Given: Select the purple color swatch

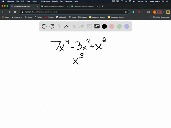Looking at the screenshot, I should tap(127, 26).
